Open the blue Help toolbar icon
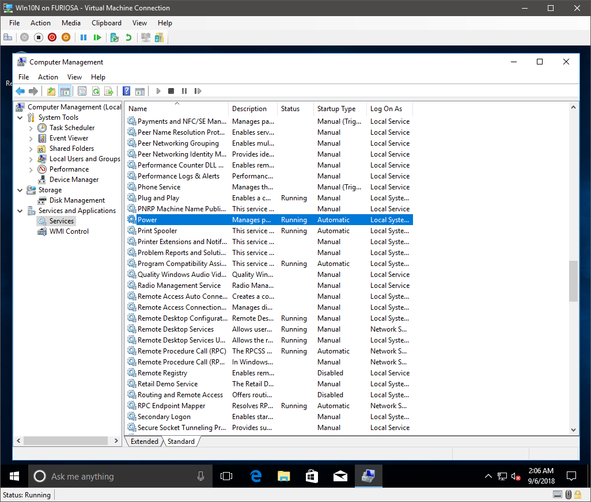Screen dimensions: 591x502 [x=127, y=91]
